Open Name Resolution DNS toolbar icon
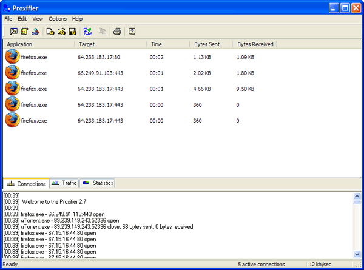Viewport: 364px width, 270px height. 35,32
